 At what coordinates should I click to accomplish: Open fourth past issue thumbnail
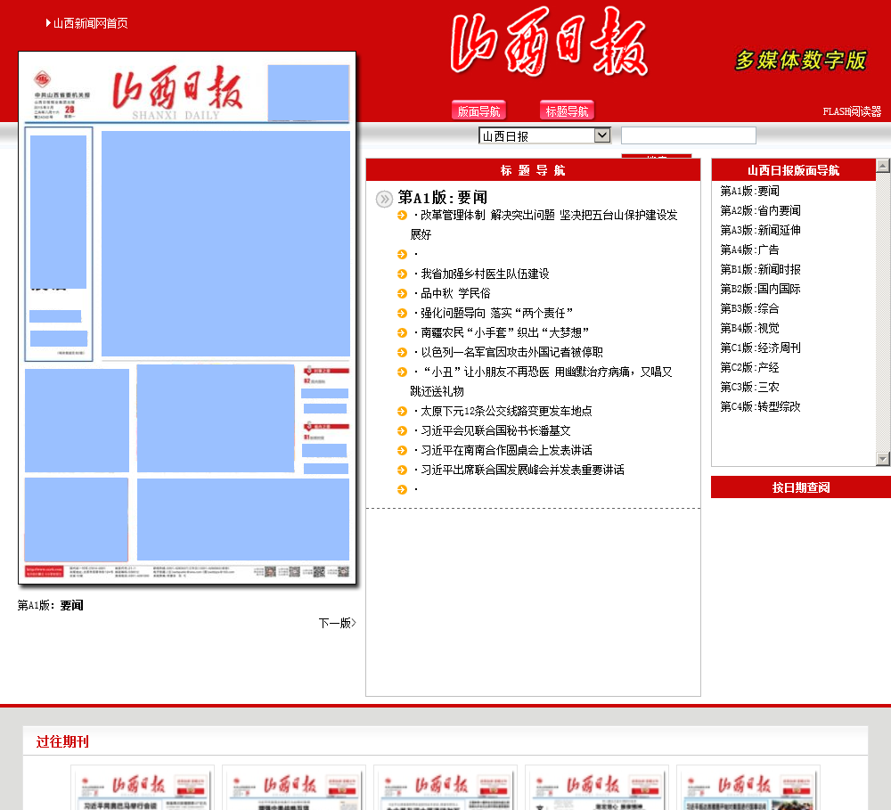click(597, 790)
